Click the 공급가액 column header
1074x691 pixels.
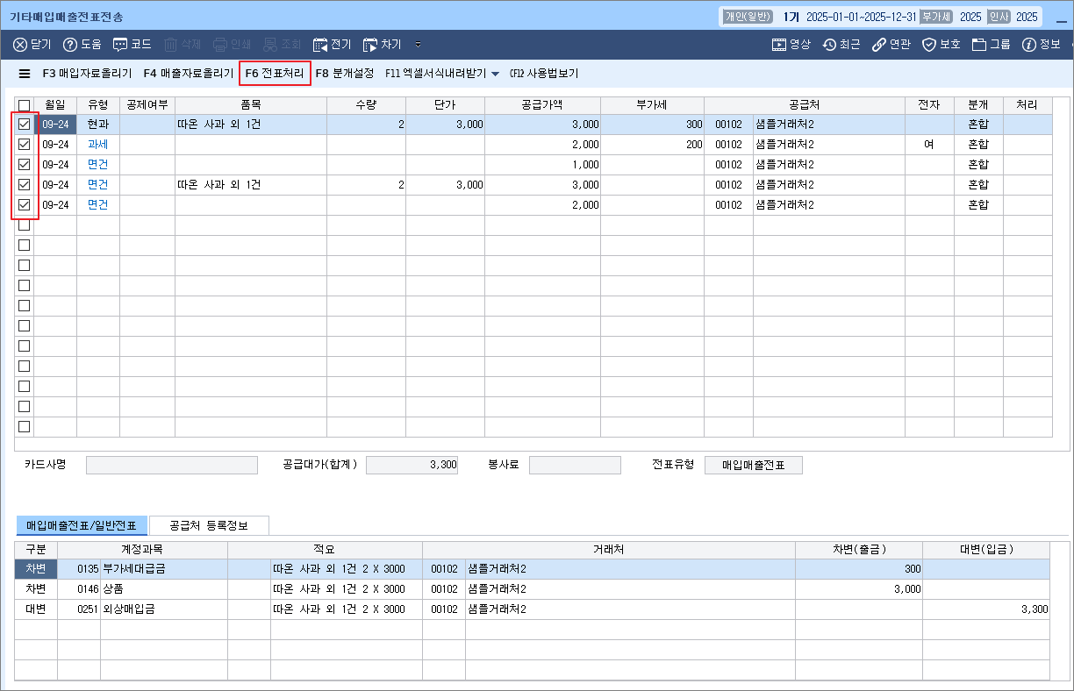pyautogui.click(x=542, y=104)
